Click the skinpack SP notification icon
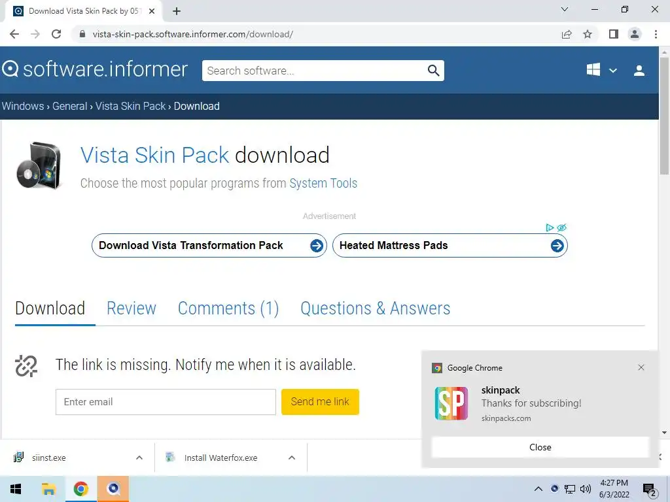 coord(451,403)
